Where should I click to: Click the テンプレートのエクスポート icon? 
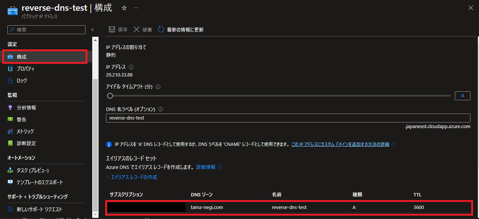(10, 182)
